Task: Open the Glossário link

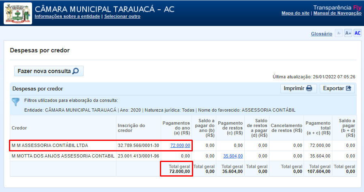Action: click(321, 34)
